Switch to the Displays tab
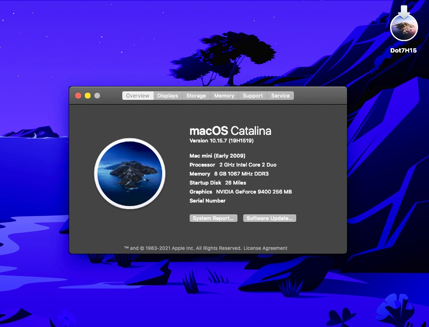This screenshot has width=429, height=327. (168, 96)
